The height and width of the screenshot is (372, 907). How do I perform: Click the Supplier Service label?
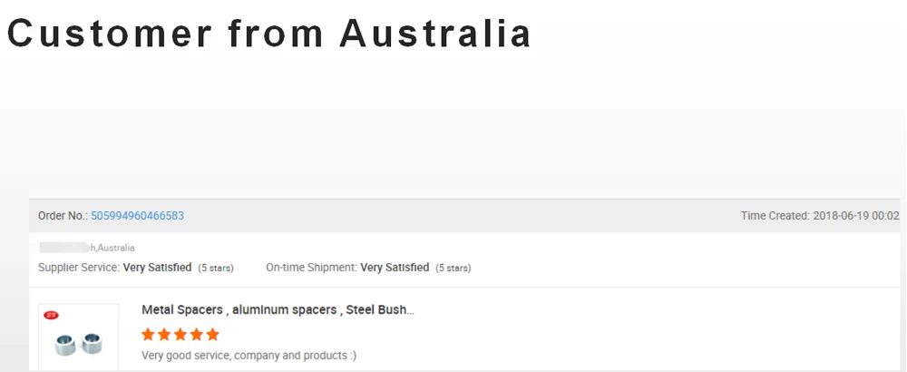[x=78, y=268]
